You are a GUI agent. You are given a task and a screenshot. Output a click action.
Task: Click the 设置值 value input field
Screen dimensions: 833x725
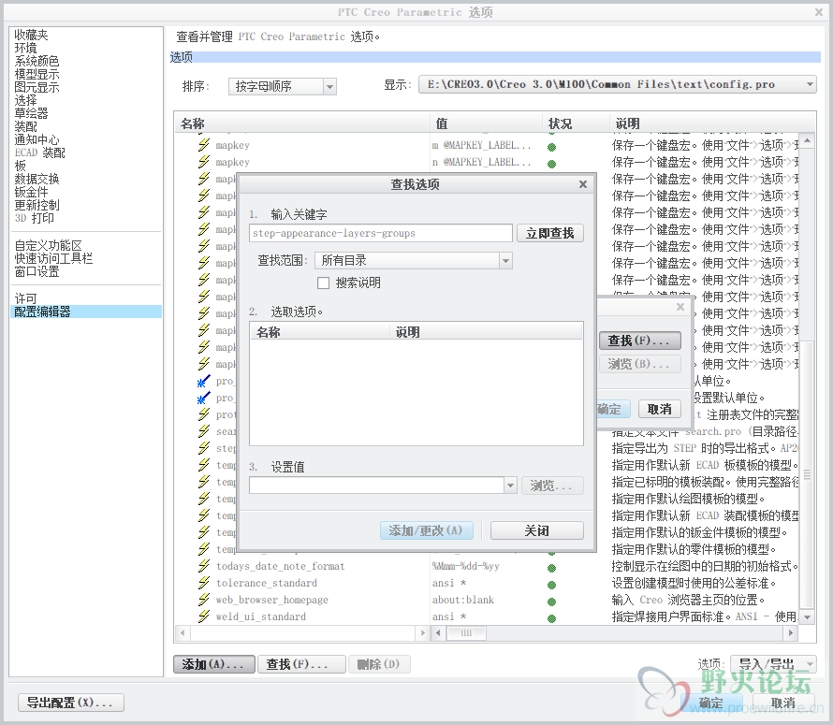(x=376, y=486)
